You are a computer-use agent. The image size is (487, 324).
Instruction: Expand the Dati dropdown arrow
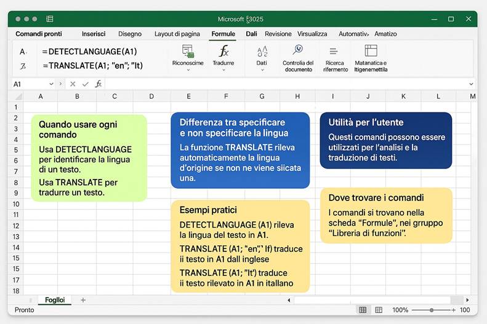tap(262, 70)
